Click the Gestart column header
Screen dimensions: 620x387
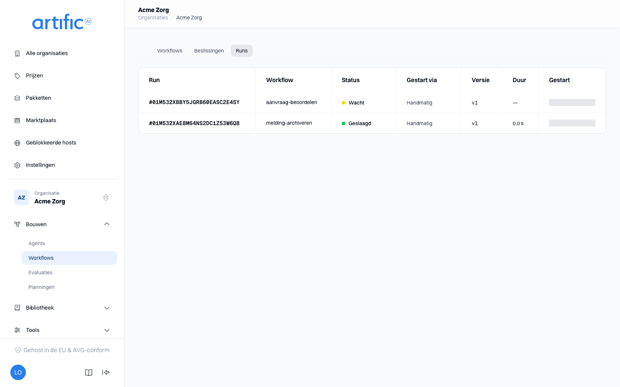559,80
